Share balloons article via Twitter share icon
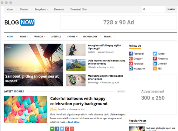The image size is (178, 131). 62,129
